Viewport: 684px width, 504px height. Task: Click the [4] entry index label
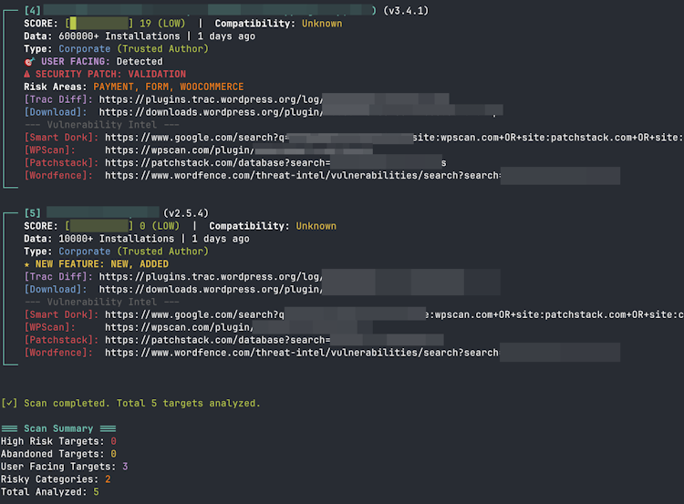coord(33,10)
